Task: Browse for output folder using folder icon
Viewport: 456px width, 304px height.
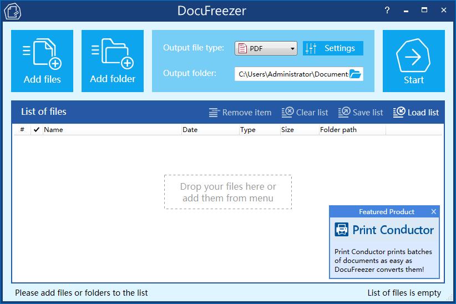Action: [x=356, y=74]
